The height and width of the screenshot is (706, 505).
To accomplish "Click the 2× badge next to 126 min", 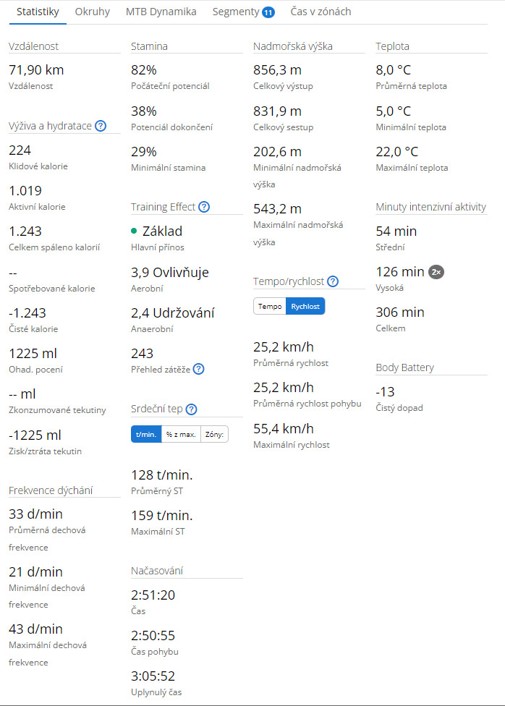I will [x=436, y=272].
